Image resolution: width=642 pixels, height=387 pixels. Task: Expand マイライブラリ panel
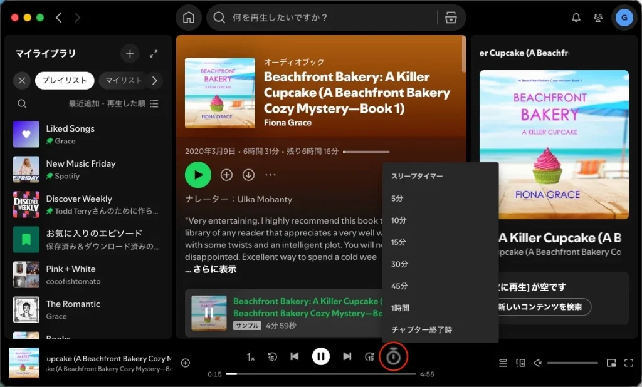(x=154, y=54)
